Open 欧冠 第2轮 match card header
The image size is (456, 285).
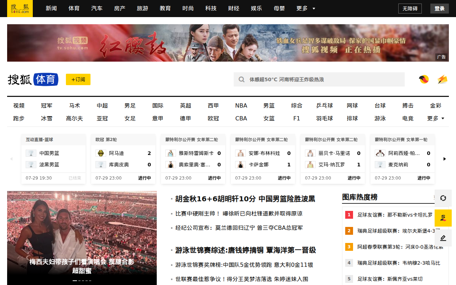pyautogui.click(x=123, y=140)
